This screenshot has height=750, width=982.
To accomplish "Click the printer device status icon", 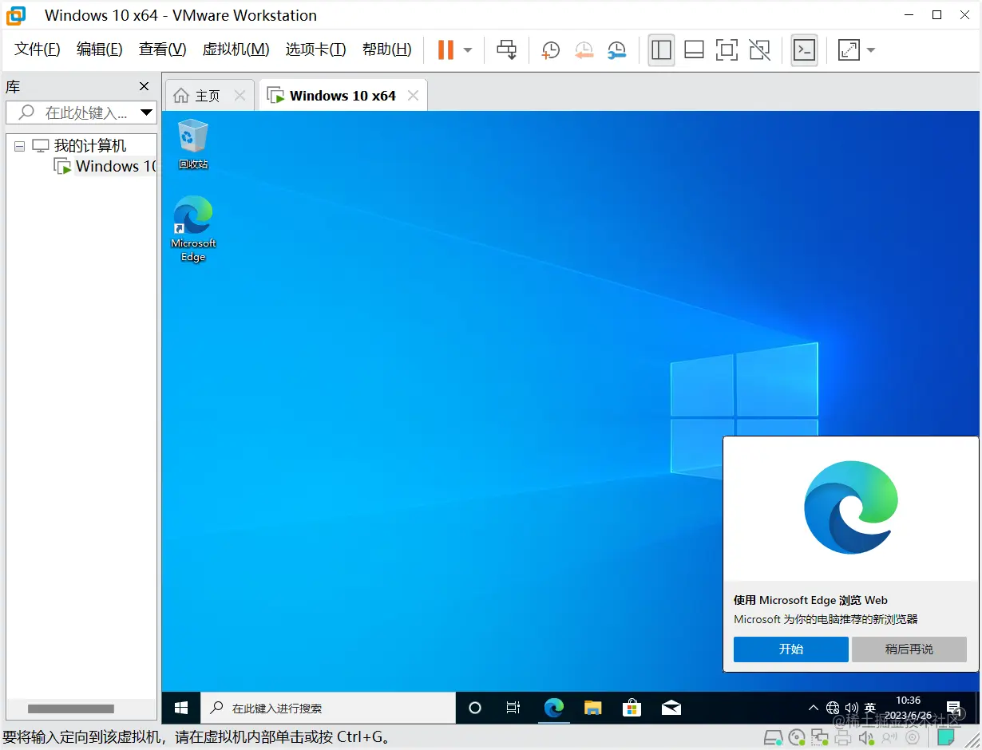I will coord(843,738).
